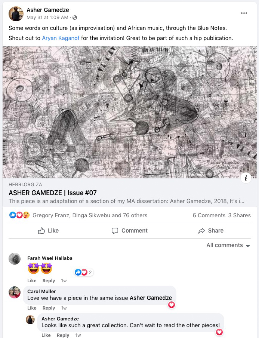Reply to Carol Muller's comment

(x=49, y=308)
